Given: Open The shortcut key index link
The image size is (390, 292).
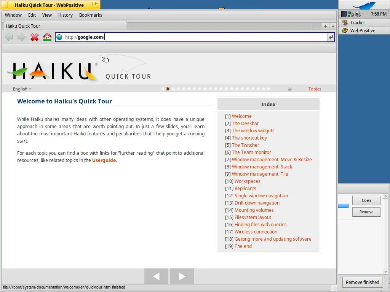Looking at the screenshot, I should coord(249,138).
